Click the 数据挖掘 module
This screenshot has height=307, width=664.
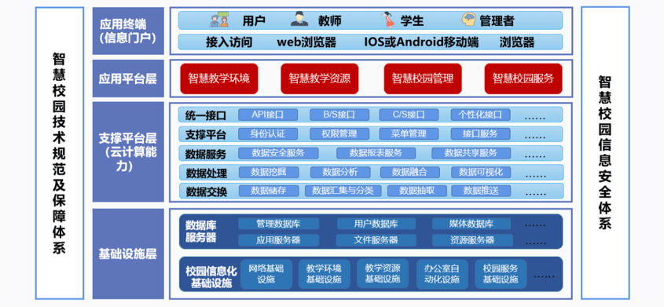[x=269, y=172]
